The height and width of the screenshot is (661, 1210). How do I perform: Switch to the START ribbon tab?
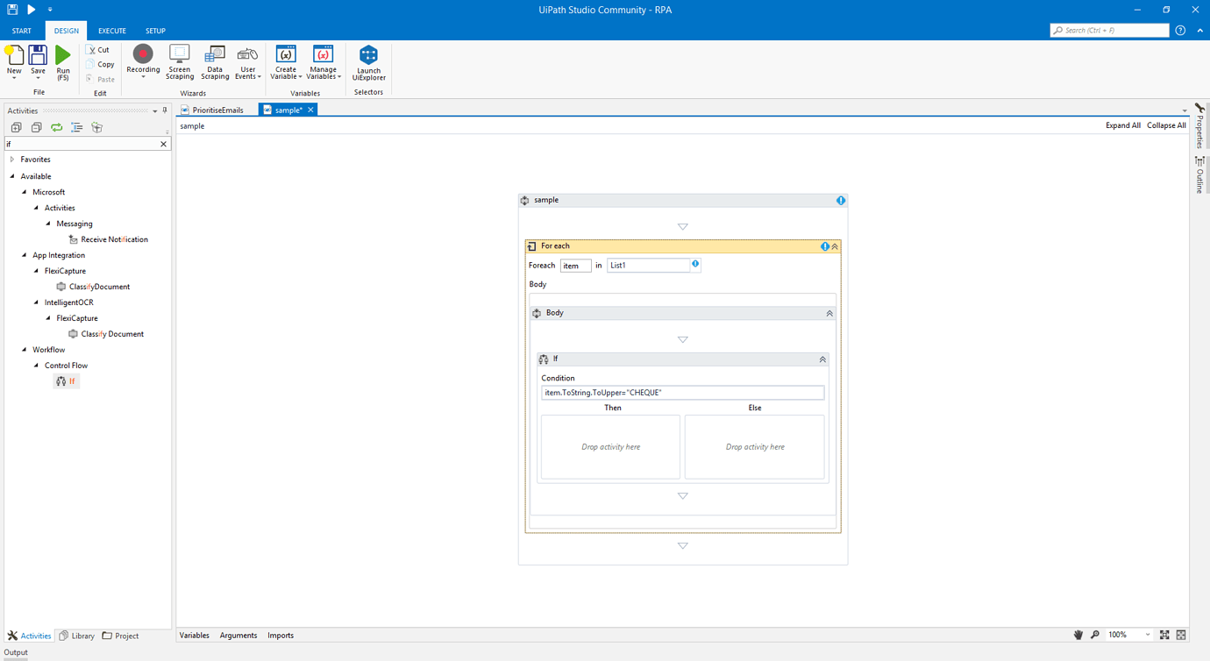pyautogui.click(x=22, y=31)
